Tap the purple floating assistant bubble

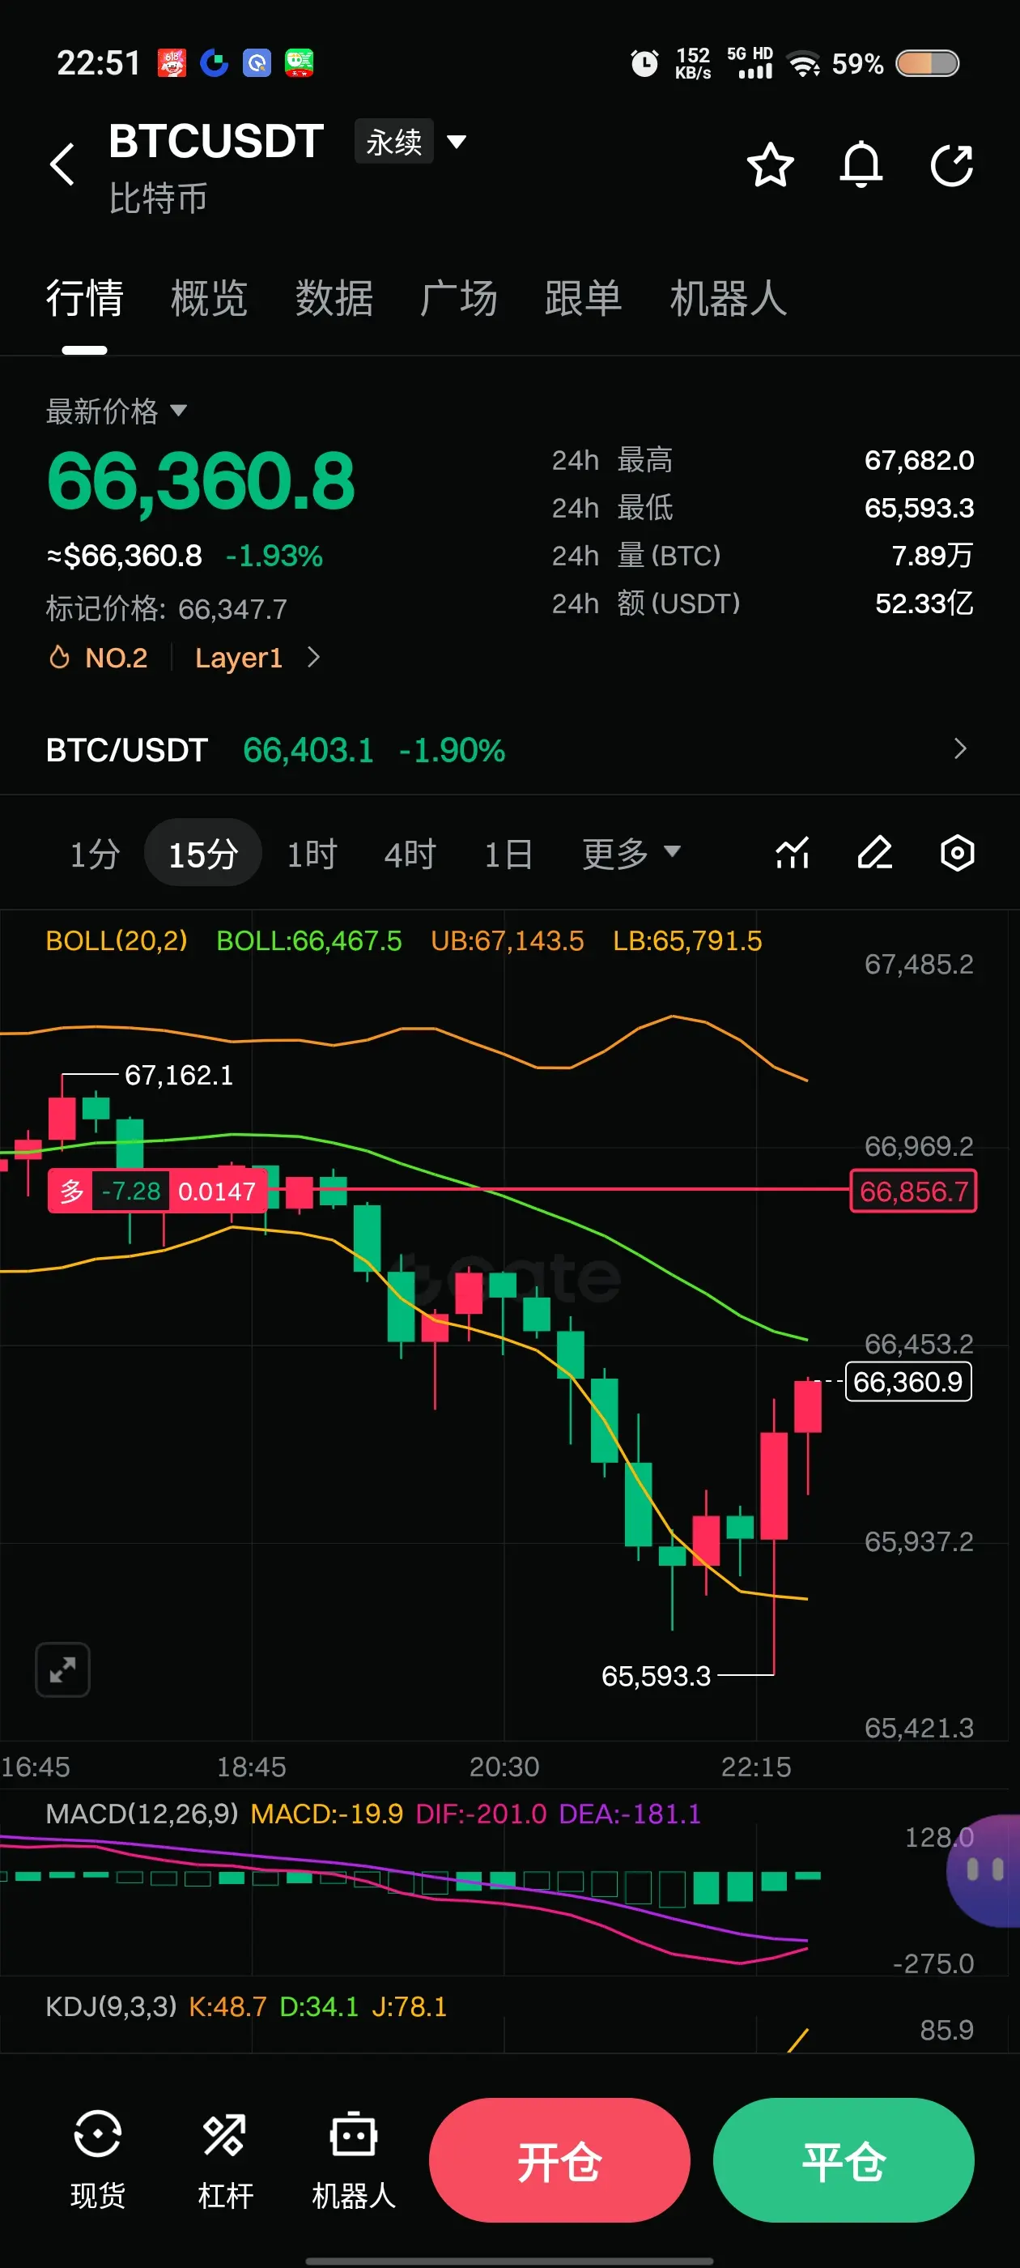click(985, 1871)
